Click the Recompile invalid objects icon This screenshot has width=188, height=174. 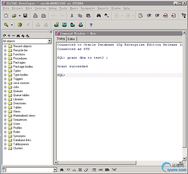coord(81,25)
